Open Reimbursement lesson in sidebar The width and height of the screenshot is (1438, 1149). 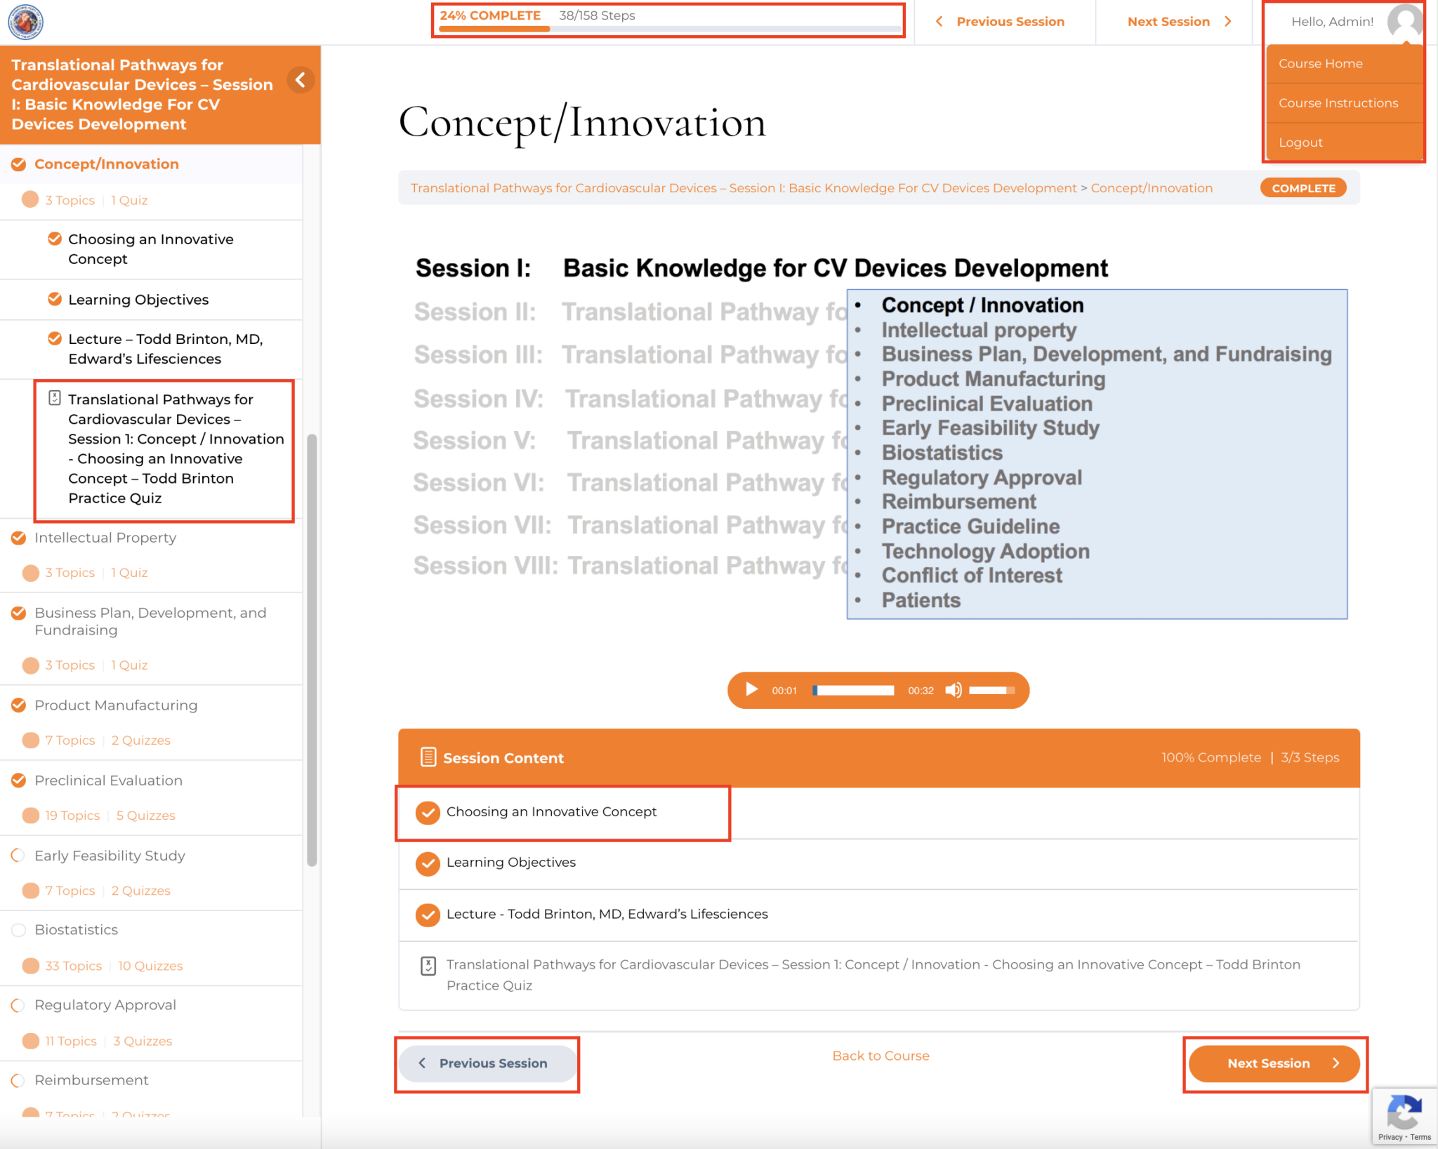[x=91, y=1080]
